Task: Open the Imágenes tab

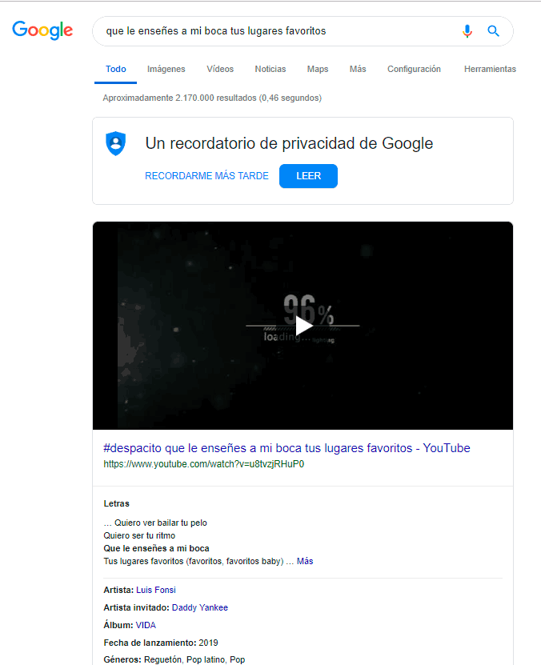Action: point(166,69)
